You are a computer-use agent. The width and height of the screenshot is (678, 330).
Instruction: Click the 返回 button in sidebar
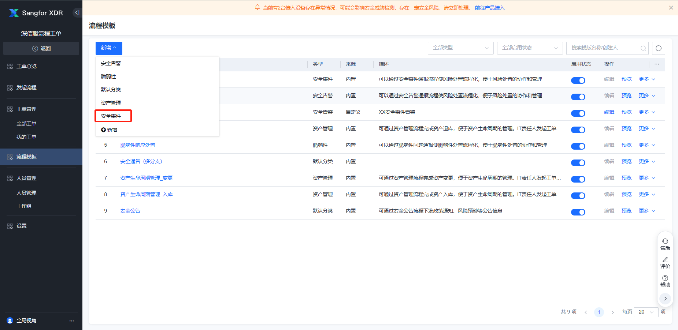(41, 48)
